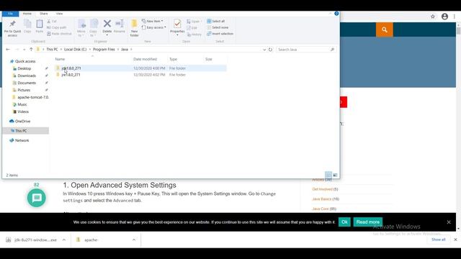Select OneDrive in navigation pane
Screen dimensions: 461x259
[20, 122]
